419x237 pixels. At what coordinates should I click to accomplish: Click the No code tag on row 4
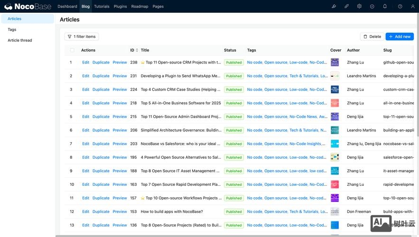tap(254, 103)
